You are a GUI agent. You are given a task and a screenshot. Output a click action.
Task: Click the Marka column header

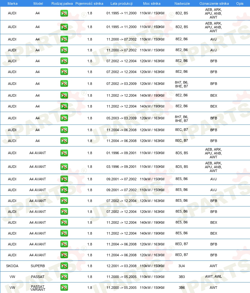tap(12, 4)
